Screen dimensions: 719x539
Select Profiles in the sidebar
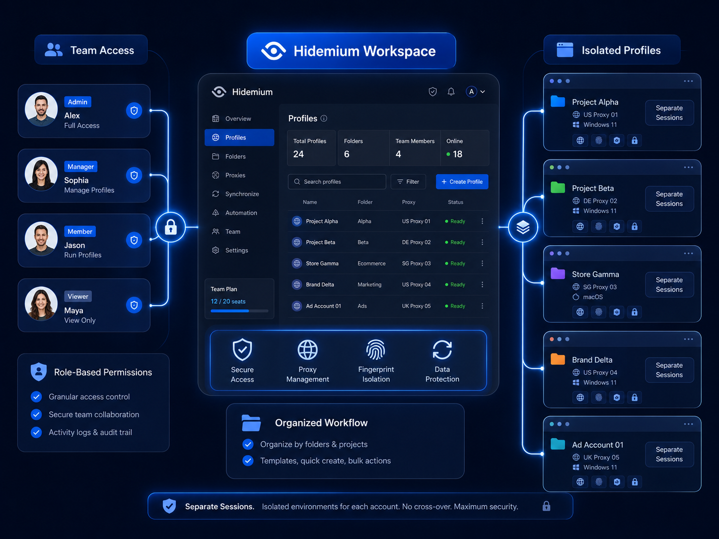239,137
